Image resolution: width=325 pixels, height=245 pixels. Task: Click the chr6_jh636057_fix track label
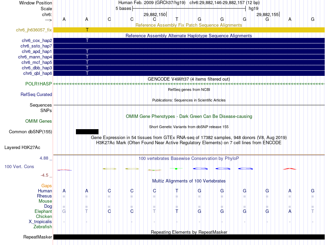[34, 30]
